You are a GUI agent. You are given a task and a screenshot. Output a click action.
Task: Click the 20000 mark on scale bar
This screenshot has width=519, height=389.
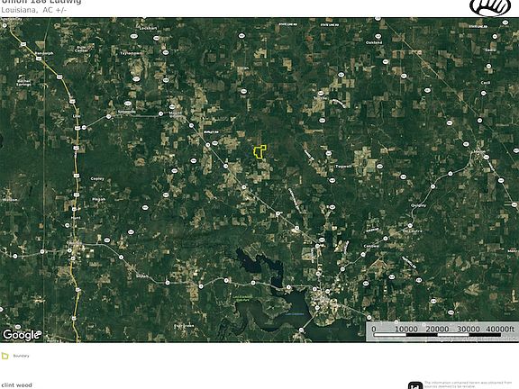click(437, 329)
